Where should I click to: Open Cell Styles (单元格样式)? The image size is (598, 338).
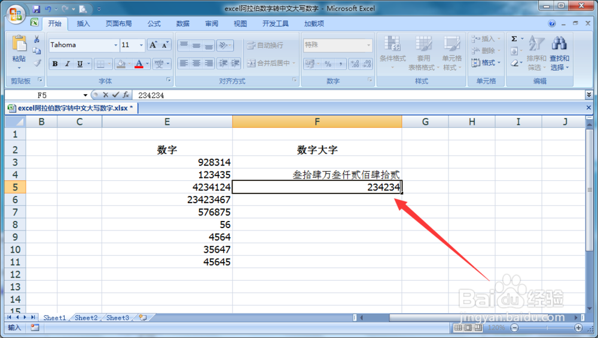coord(451,53)
